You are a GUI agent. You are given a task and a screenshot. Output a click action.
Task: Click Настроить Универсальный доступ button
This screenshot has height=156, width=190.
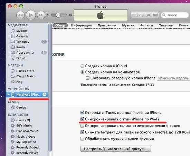(115, 149)
